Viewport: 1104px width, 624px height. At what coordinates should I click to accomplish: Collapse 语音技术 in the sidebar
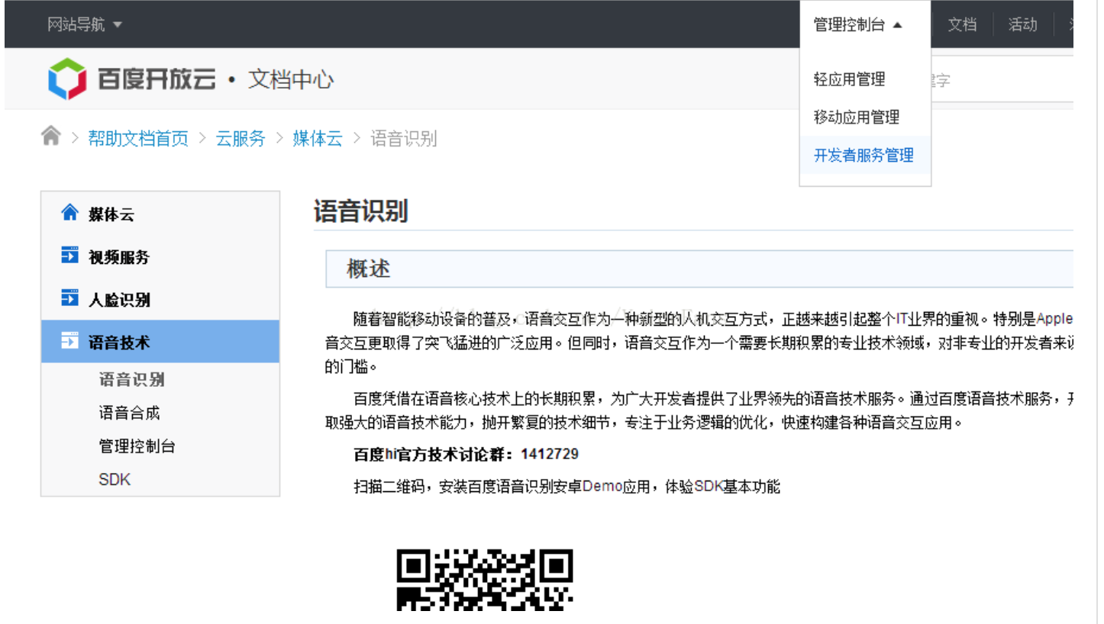click(160, 342)
